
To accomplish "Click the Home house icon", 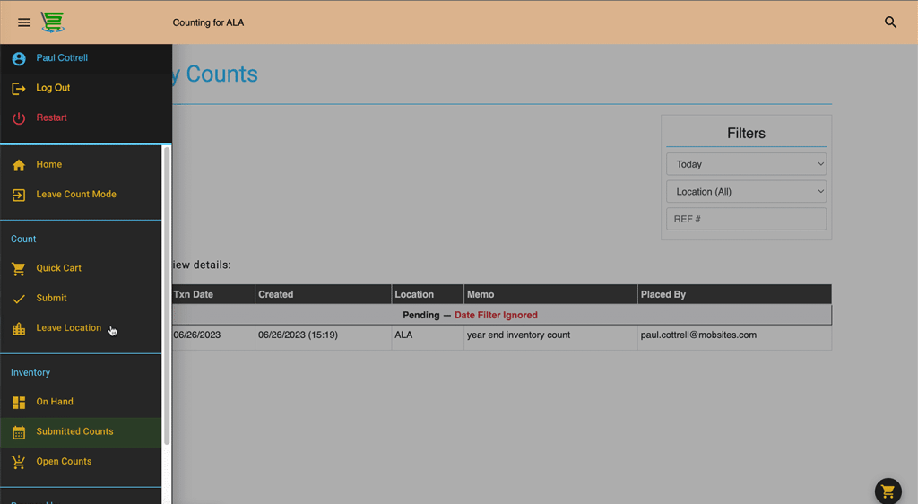I will pos(19,165).
